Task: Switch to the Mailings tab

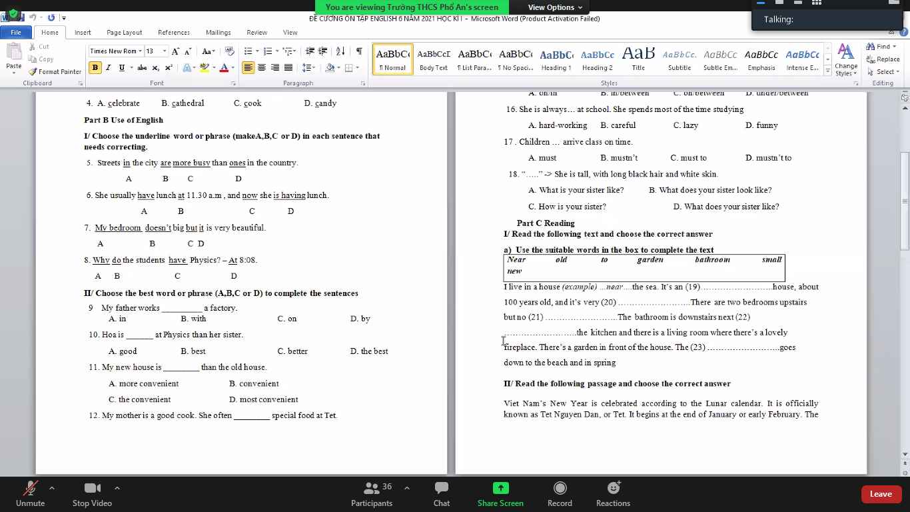Action: [219, 32]
